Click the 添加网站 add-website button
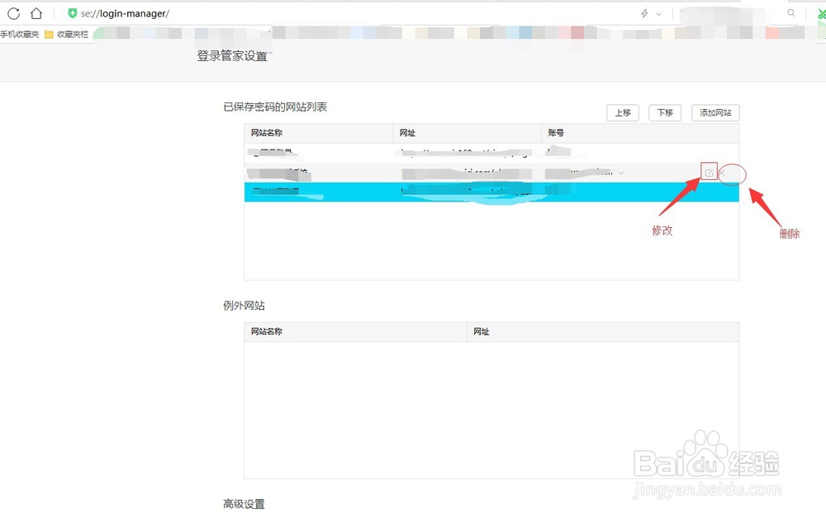The image size is (826, 518). tap(715, 112)
